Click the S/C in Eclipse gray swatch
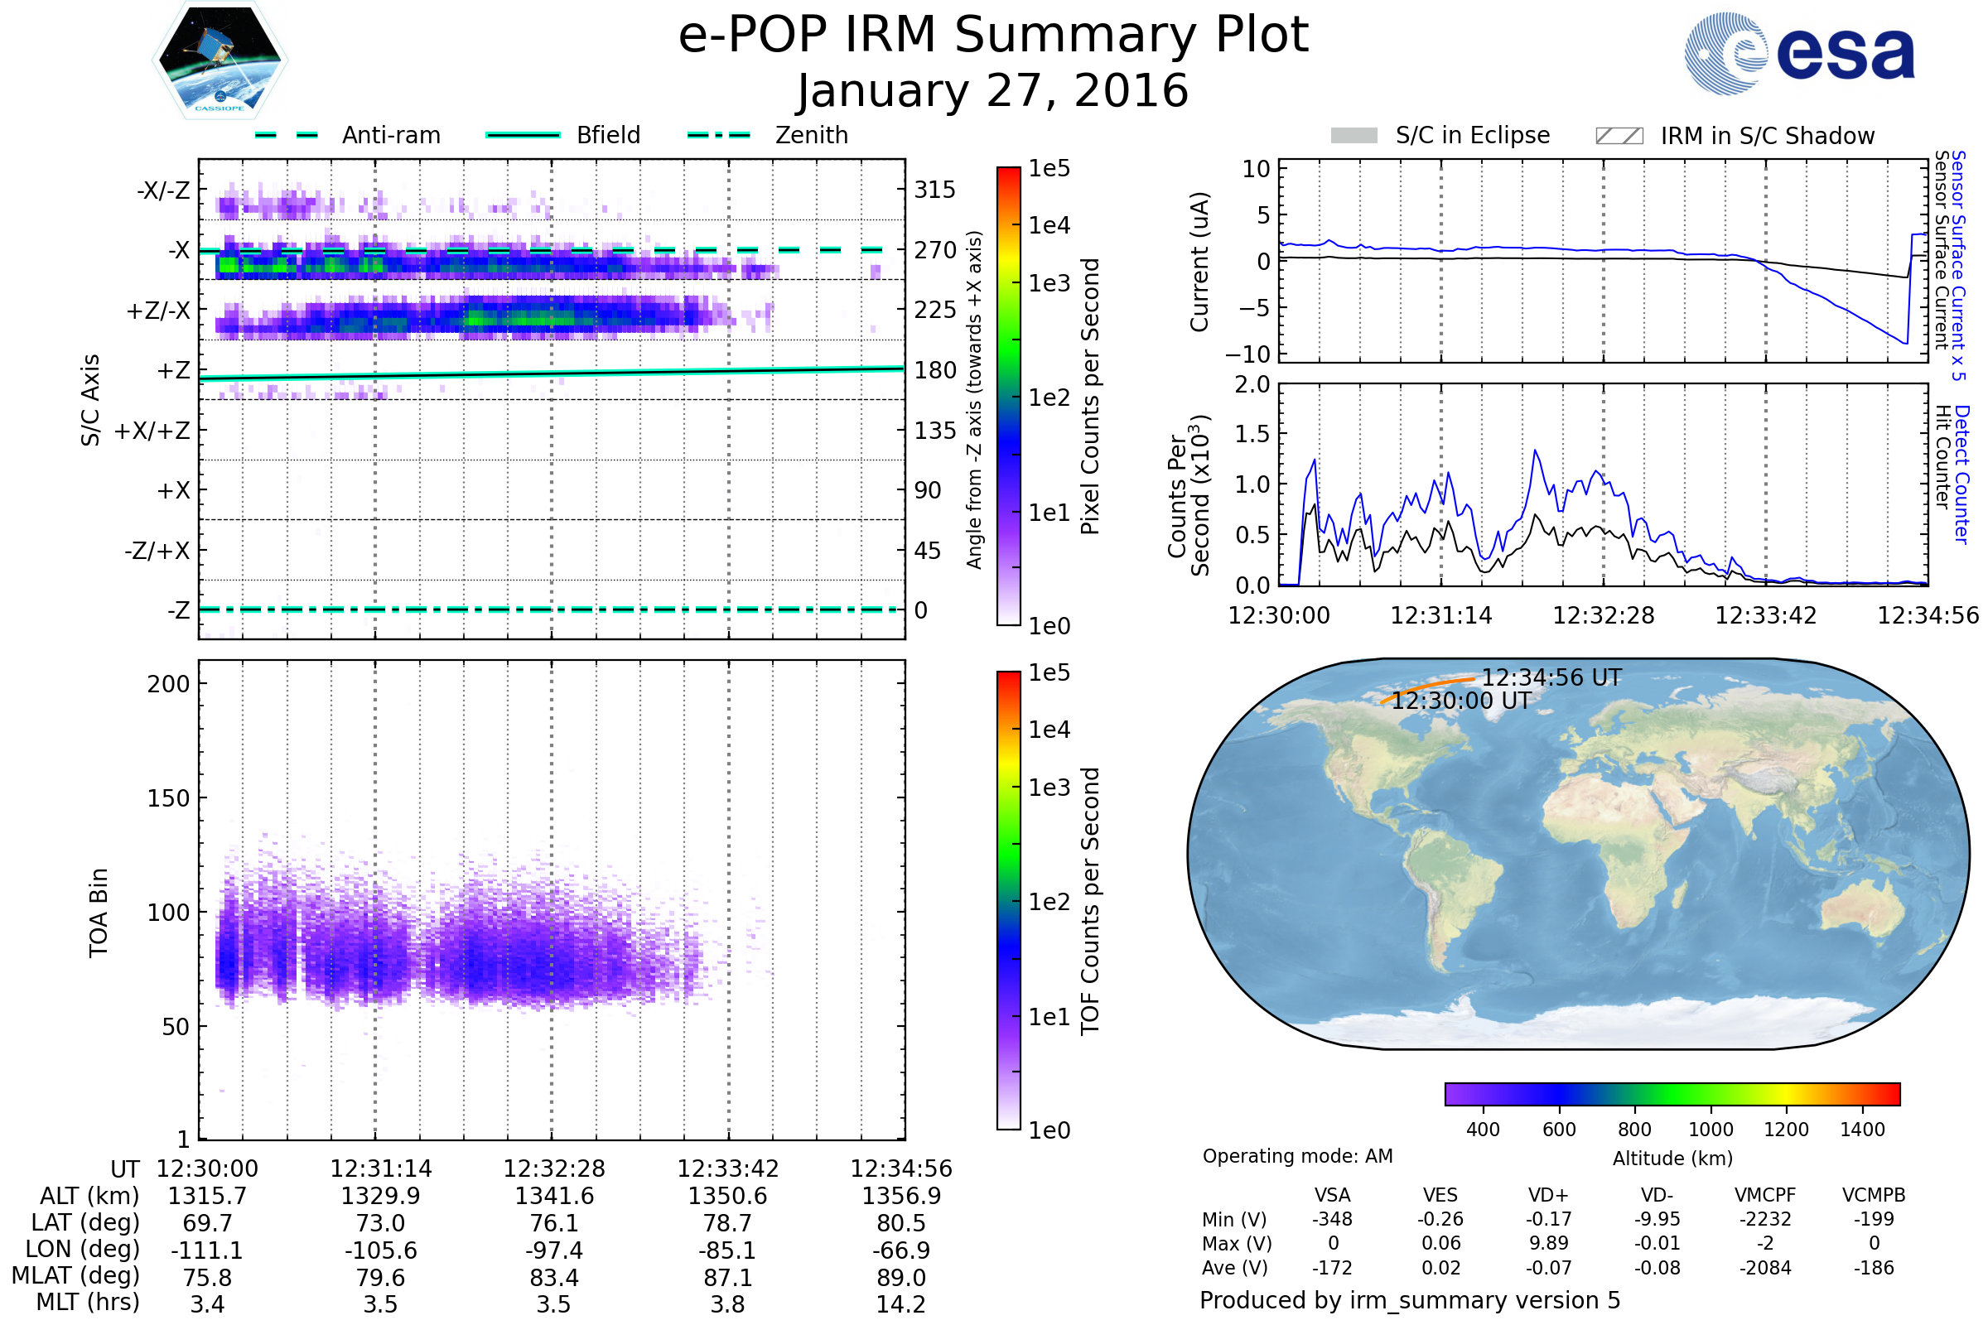1988x1325 pixels. click(x=1353, y=136)
